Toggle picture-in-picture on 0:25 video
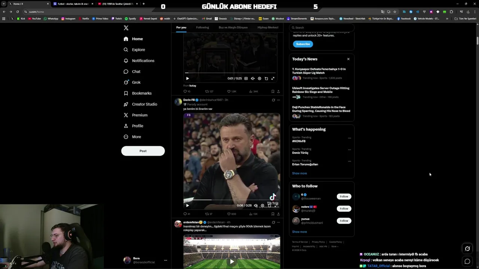479x269 pixels. point(266,78)
